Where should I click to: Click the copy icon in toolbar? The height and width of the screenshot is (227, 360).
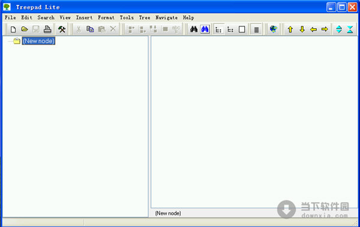pos(90,29)
